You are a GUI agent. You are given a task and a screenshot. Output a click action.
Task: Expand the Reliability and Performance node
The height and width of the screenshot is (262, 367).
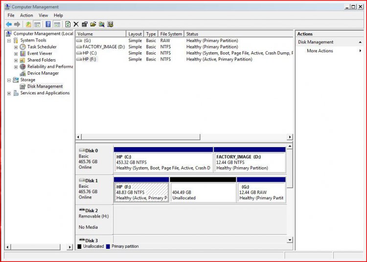(16, 67)
